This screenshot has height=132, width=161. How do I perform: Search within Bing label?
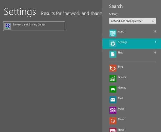[x=120, y=67]
